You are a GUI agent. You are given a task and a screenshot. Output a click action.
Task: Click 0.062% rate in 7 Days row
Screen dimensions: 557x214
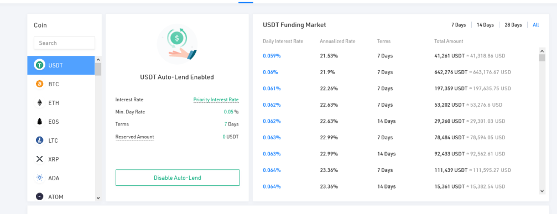272,105
